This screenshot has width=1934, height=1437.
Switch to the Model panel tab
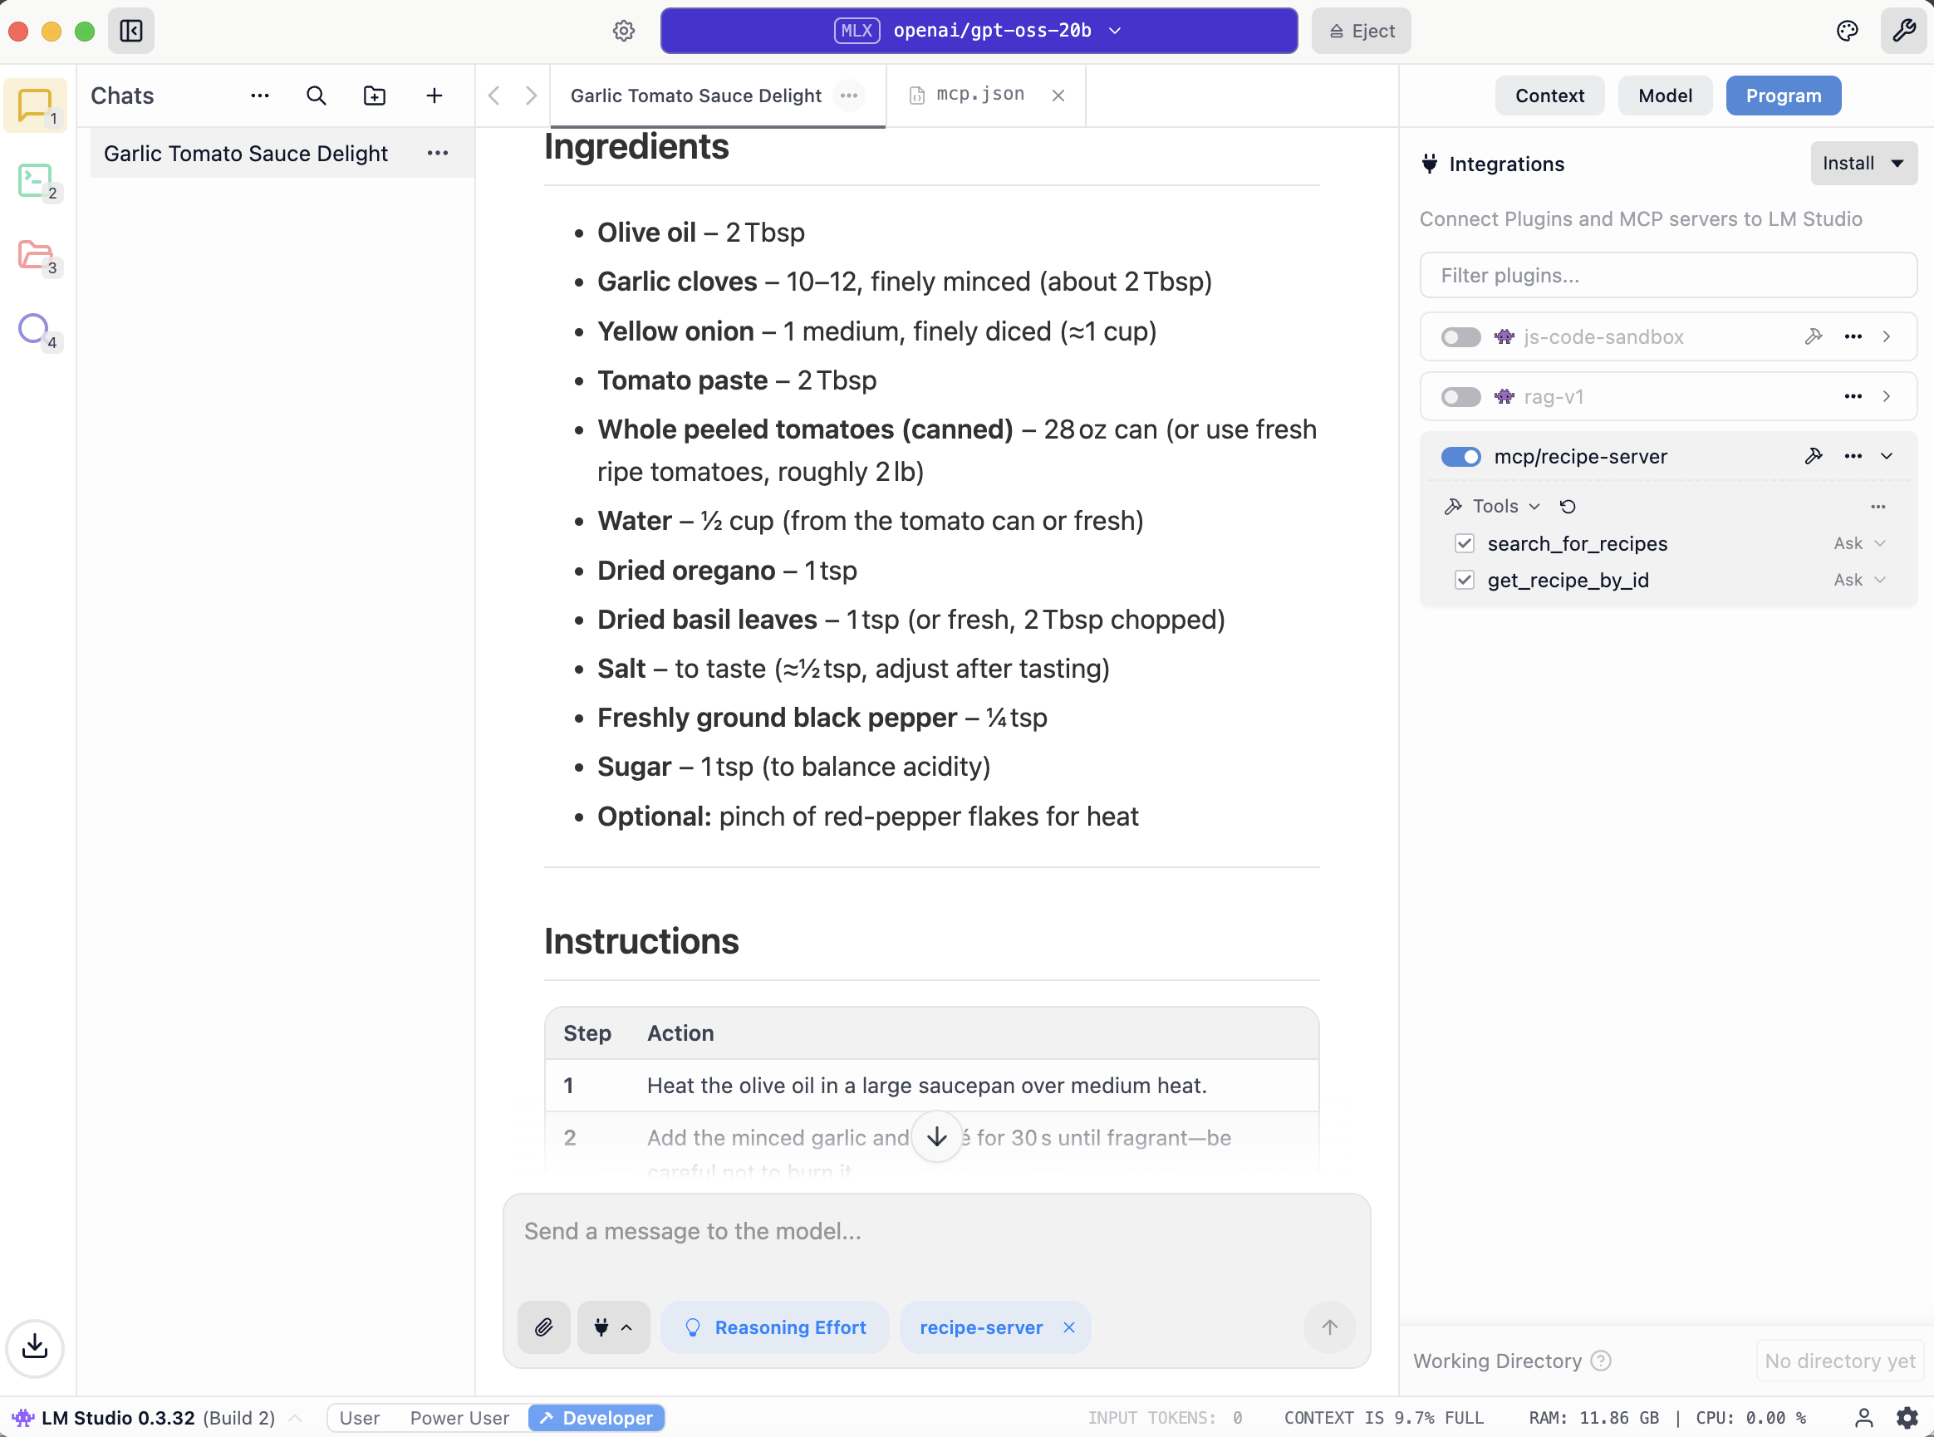(x=1663, y=96)
